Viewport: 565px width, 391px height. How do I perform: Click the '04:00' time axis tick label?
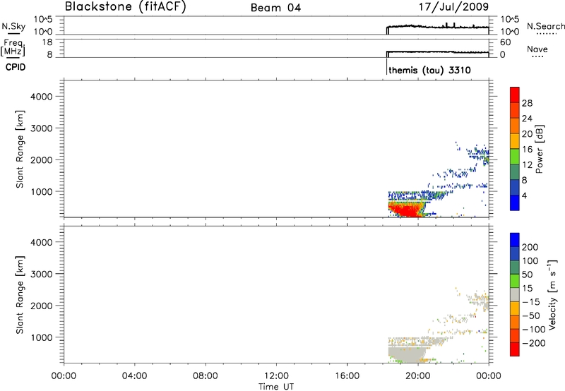tap(135, 376)
